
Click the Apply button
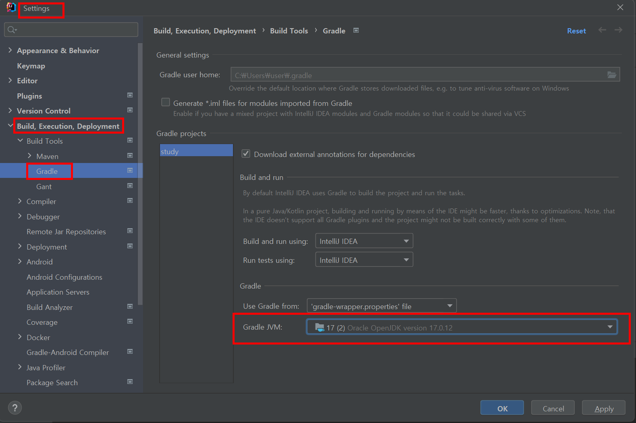point(604,408)
